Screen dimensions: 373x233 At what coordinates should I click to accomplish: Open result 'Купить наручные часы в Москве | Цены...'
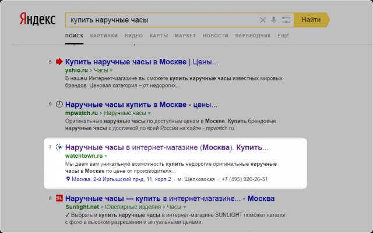[142, 62]
